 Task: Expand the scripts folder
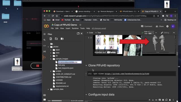pos(51,71)
